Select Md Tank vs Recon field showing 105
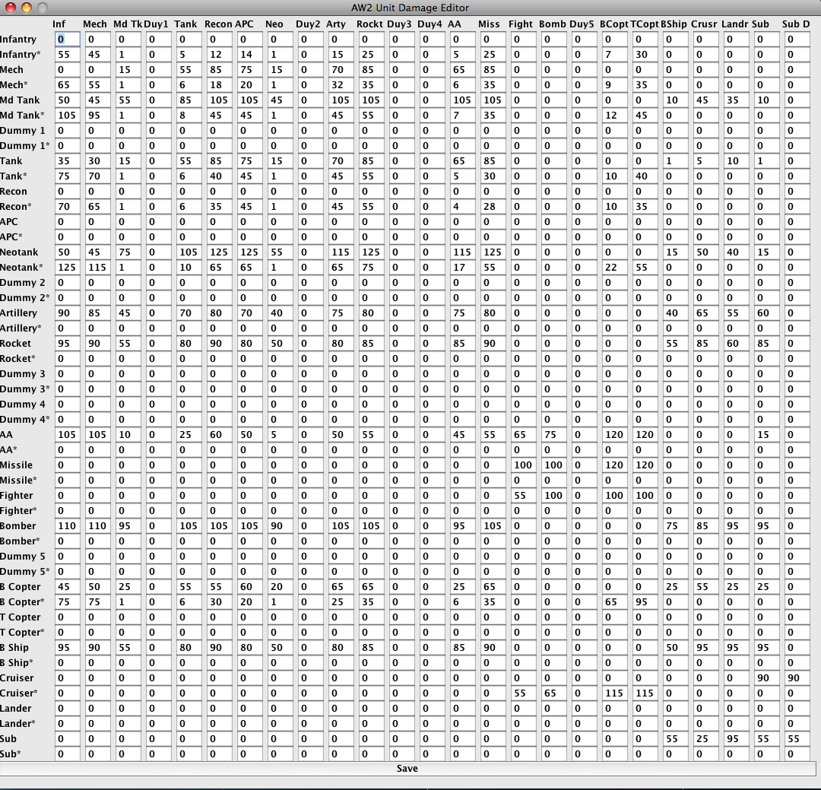The height and width of the screenshot is (790, 821). coord(219,100)
